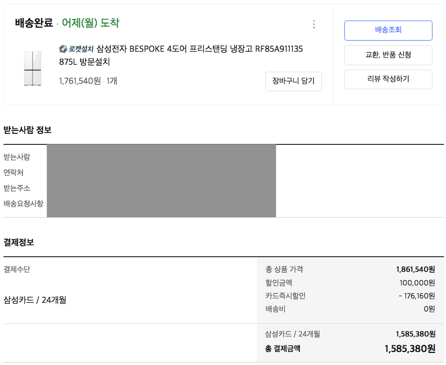This screenshot has height=365, width=446.
Task: Click 리뷰 작성하기 button
Action: 388,79
